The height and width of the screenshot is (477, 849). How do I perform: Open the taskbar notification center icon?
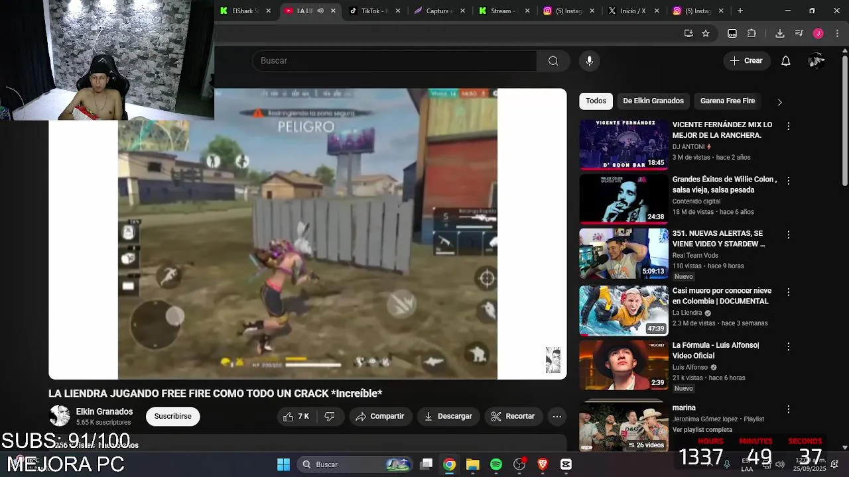click(834, 464)
